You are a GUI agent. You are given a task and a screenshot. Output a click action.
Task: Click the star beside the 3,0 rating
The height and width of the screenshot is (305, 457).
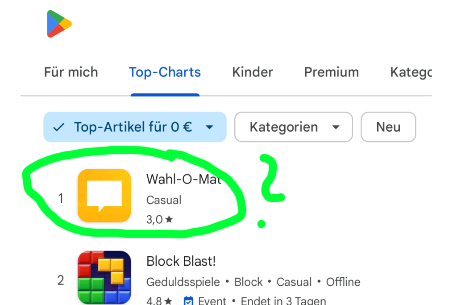click(x=169, y=219)
